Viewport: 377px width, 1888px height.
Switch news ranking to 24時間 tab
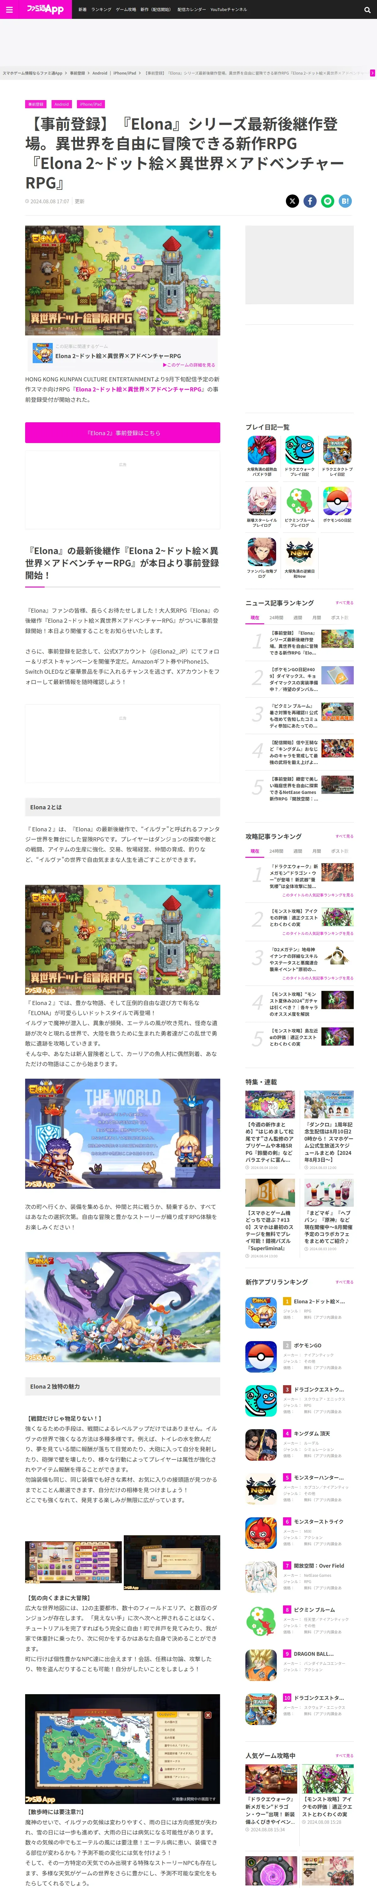276,618
